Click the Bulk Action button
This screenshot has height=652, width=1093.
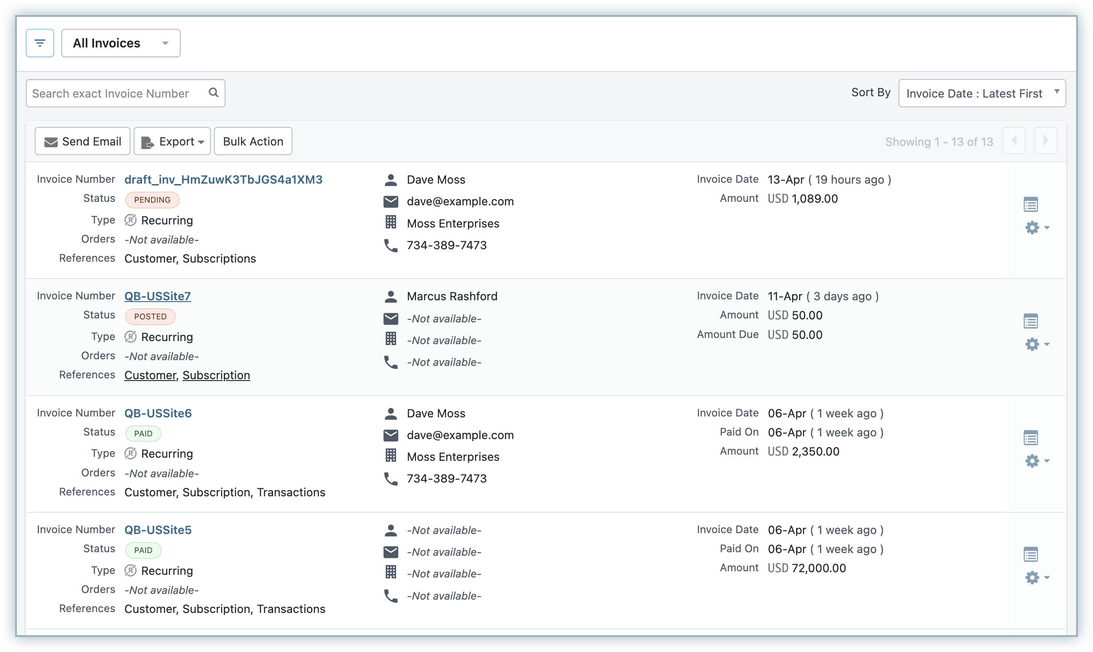253,141
